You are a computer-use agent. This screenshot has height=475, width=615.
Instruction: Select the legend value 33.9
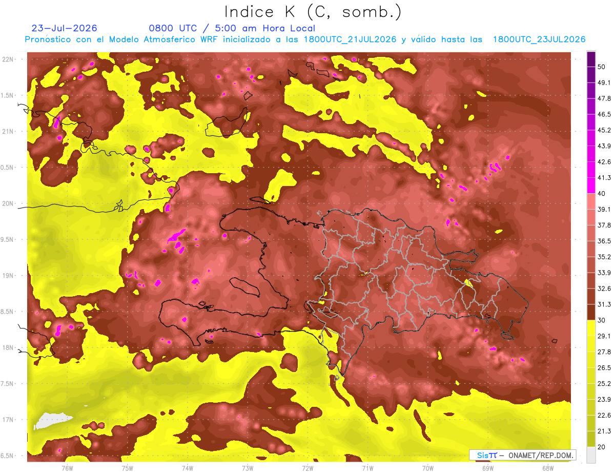coord(604,273)
